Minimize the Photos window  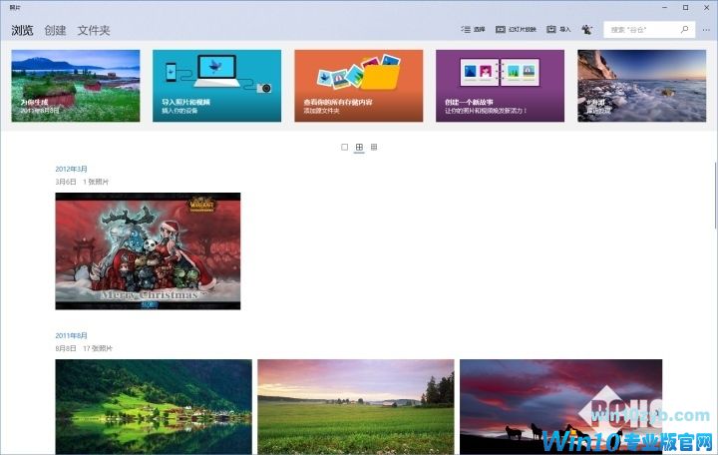click(x=664, y=8)
